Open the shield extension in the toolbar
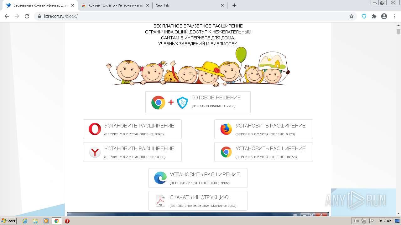401x225 pixels. (364, 16)
